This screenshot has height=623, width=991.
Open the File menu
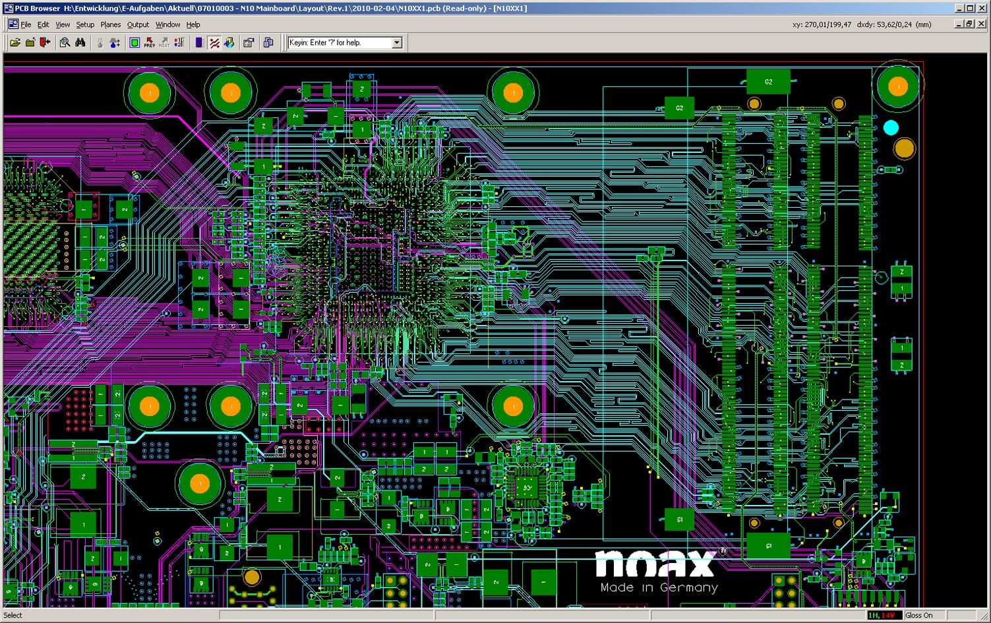(x=26, y=24)
